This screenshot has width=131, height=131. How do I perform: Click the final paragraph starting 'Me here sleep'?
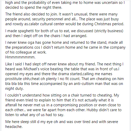[62, 124]
